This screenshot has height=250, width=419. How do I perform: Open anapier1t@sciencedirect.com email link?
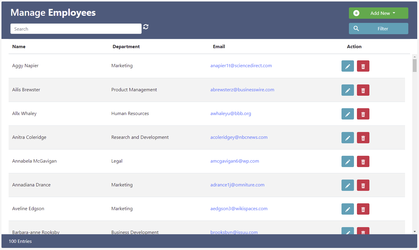coord(241,66)
